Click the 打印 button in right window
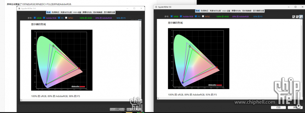This screenshot has height=113, width=305. 278,107
